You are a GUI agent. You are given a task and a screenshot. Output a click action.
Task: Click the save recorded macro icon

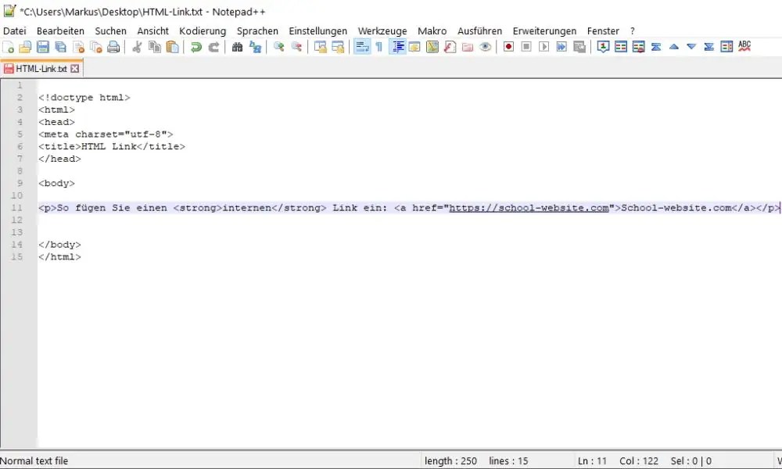pyautogui.click(x=579, y=47)
